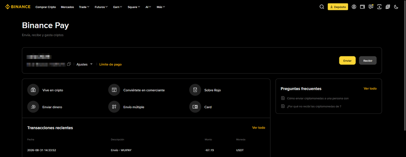Click the yellow Depósito button
406x157 pixels.
coord(338,7)
